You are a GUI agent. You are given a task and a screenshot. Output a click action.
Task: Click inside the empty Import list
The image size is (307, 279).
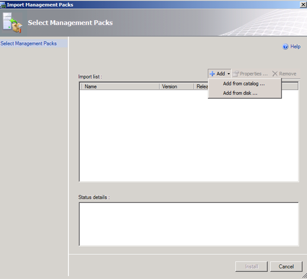click(189, 135)
